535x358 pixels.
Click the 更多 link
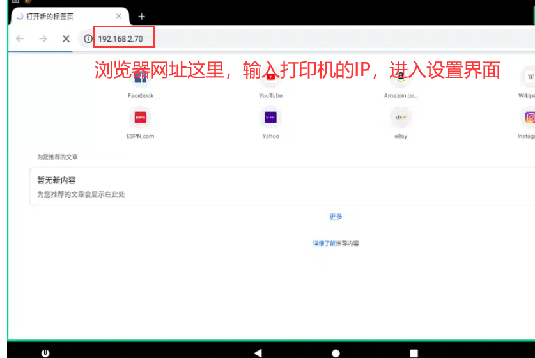click(x=336, y=216)
